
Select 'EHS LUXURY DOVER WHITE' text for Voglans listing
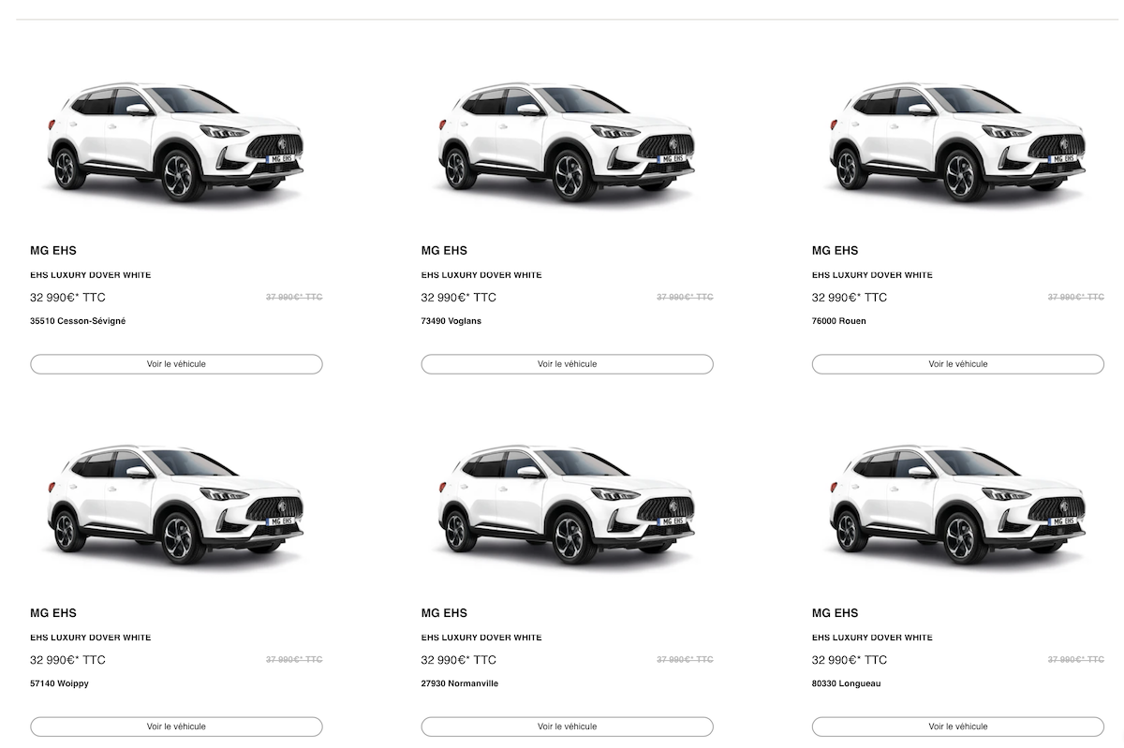tap(481, 275)
